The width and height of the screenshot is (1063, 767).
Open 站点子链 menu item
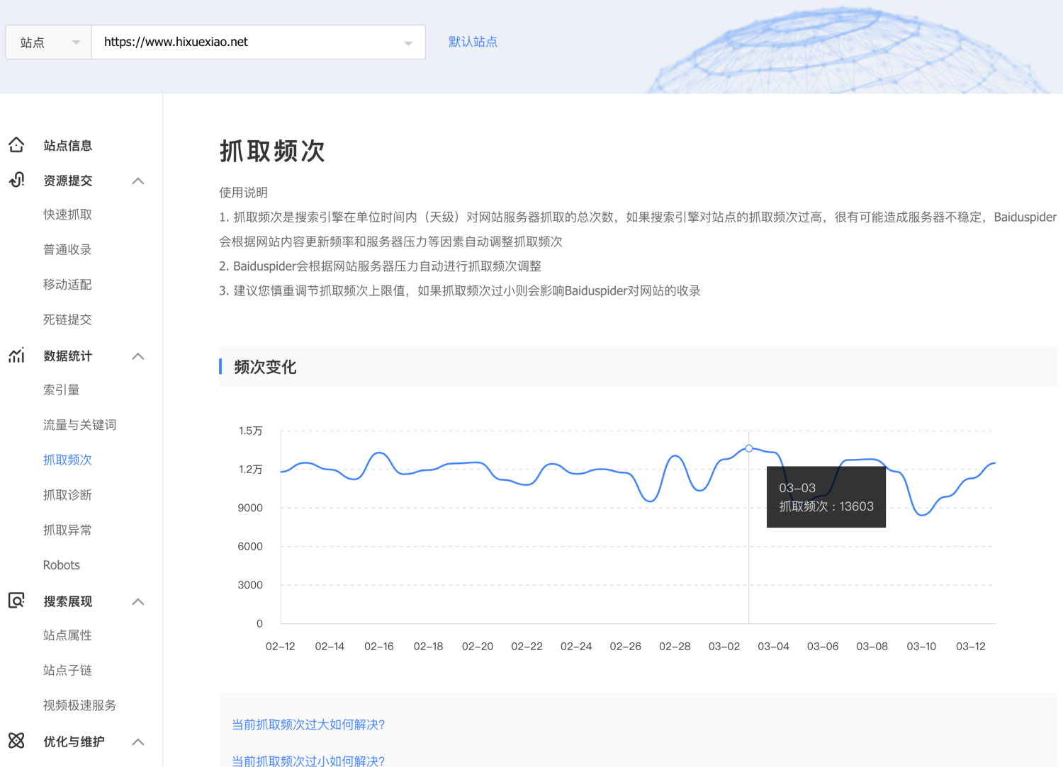click(x=67, y=670)
